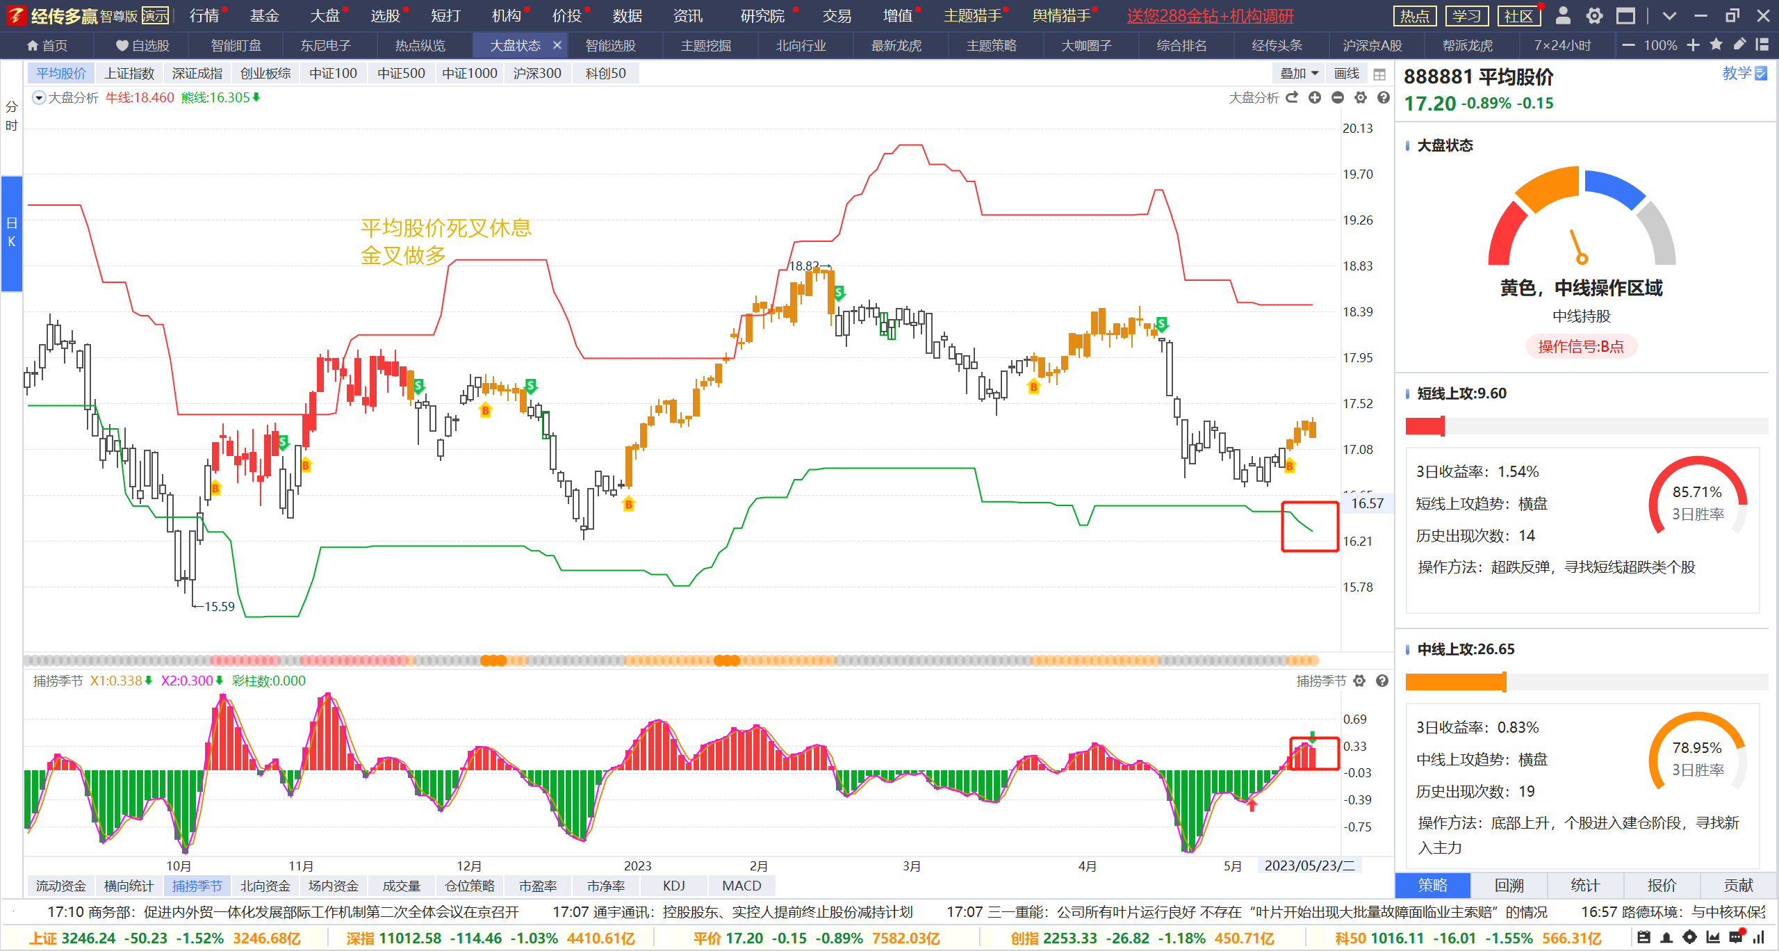The height and width of the screenshot is (951, 1779).
Task: Switch to the 统计 panel tab
Action: click(1585, 885)
